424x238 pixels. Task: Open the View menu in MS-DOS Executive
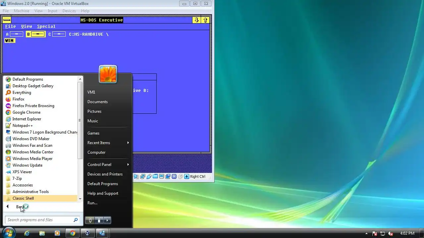point(27,26)
